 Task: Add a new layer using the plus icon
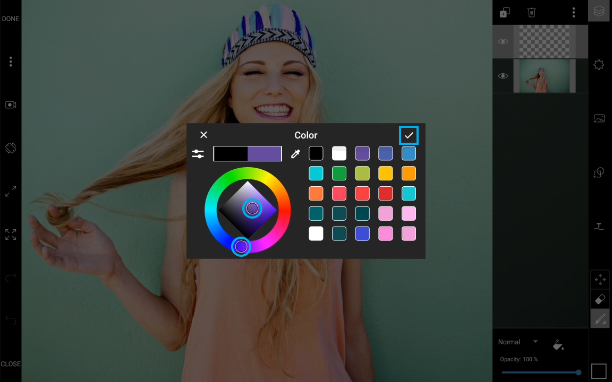(504, 12)
